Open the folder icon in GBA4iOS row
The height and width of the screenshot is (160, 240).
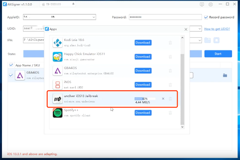pos(225,75)
